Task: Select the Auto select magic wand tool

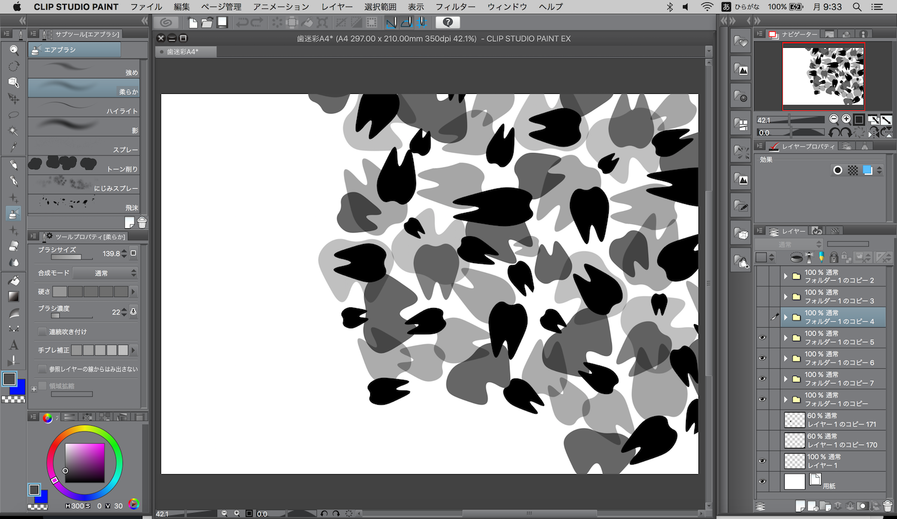Action: tap(14, 131)
